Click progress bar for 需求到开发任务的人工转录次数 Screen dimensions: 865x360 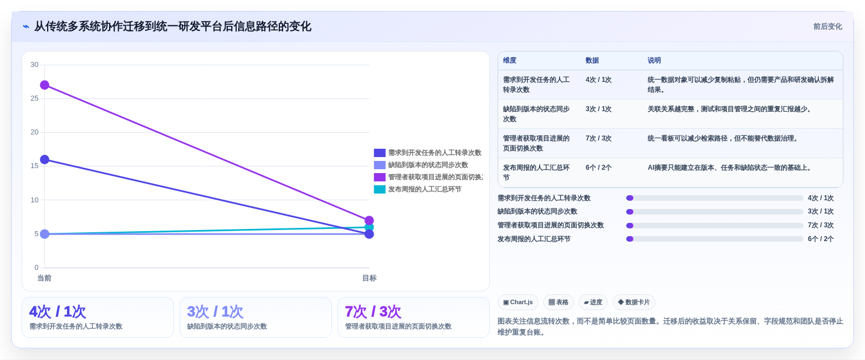point(715,198)
